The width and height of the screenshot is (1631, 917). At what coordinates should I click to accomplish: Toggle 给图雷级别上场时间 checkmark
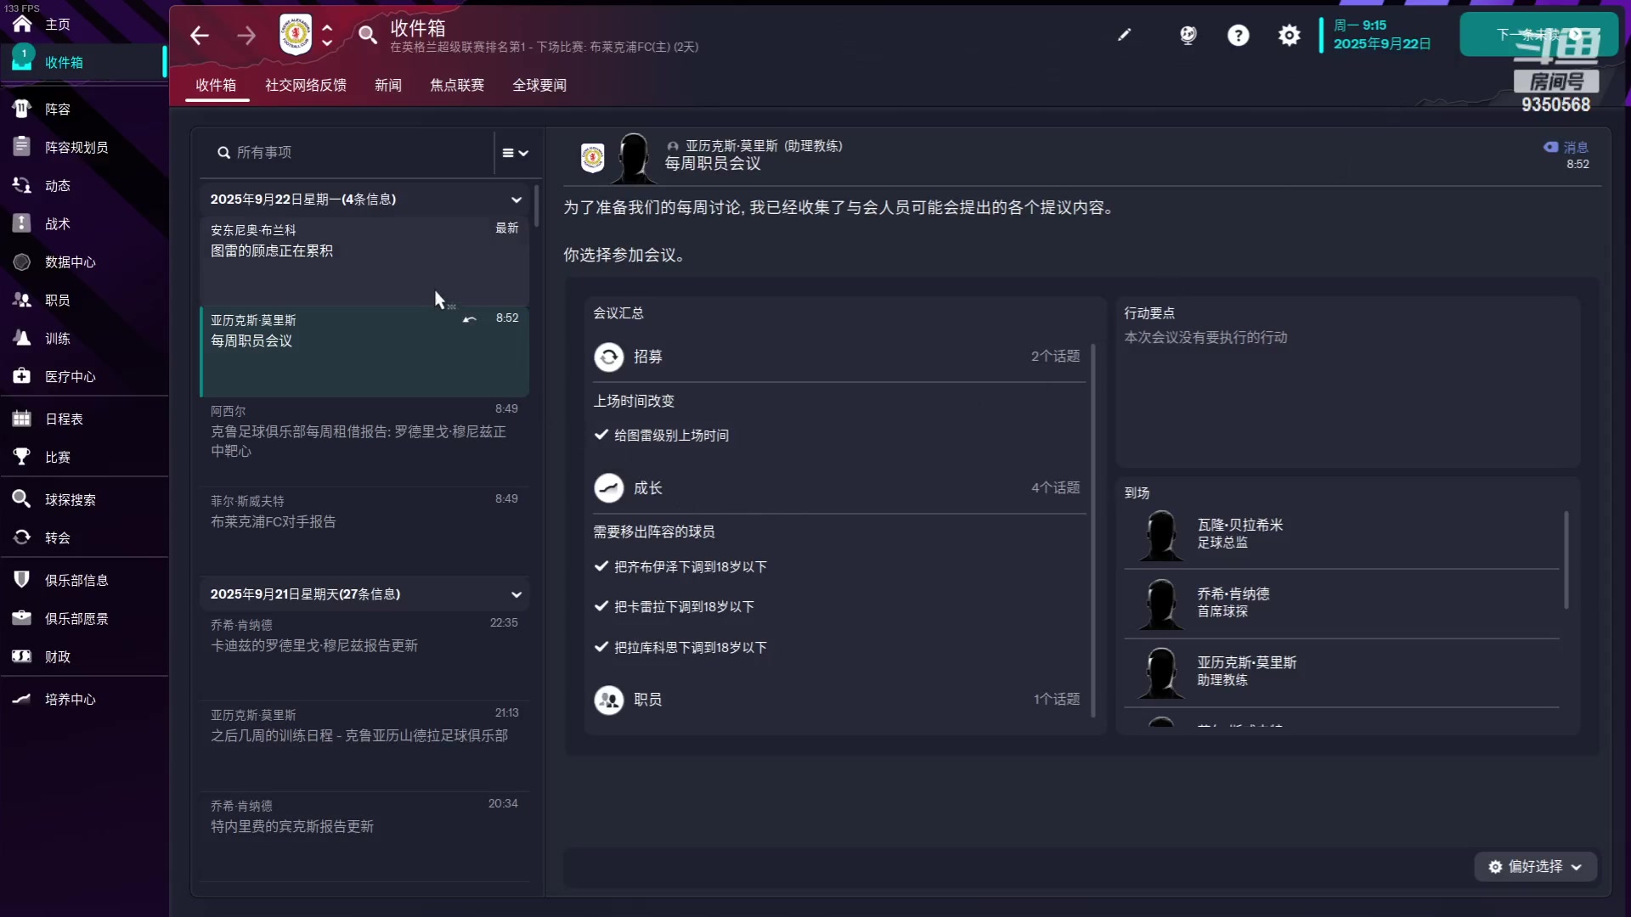pyautogui.click(x=601, y=435)
